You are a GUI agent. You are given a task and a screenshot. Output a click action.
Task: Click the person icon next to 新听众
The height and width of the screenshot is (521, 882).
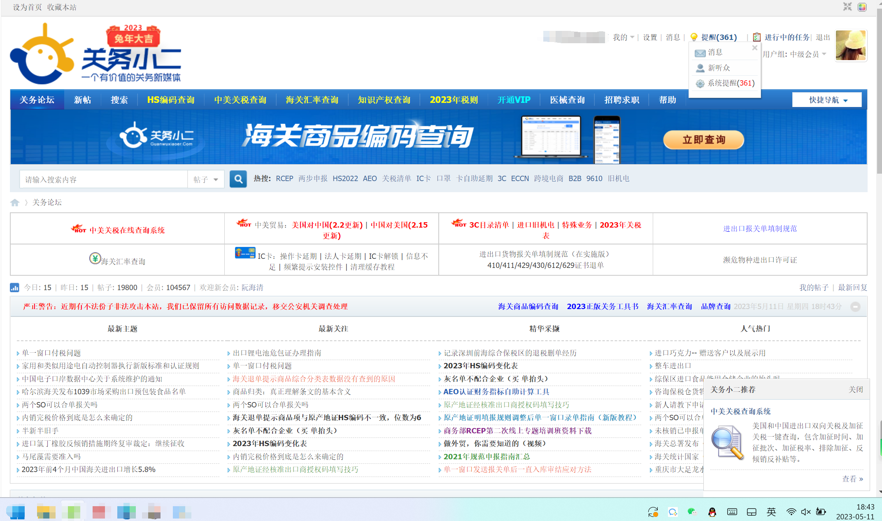[x=700, y=68]
